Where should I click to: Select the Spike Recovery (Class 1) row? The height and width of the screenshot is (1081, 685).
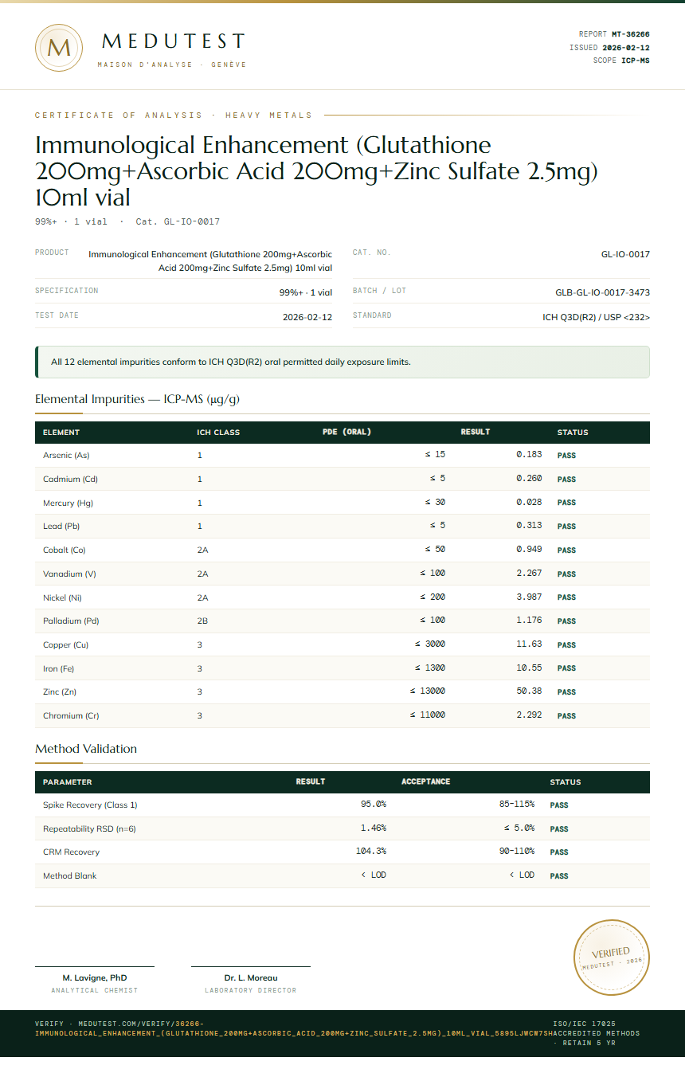tap(342, 805)
